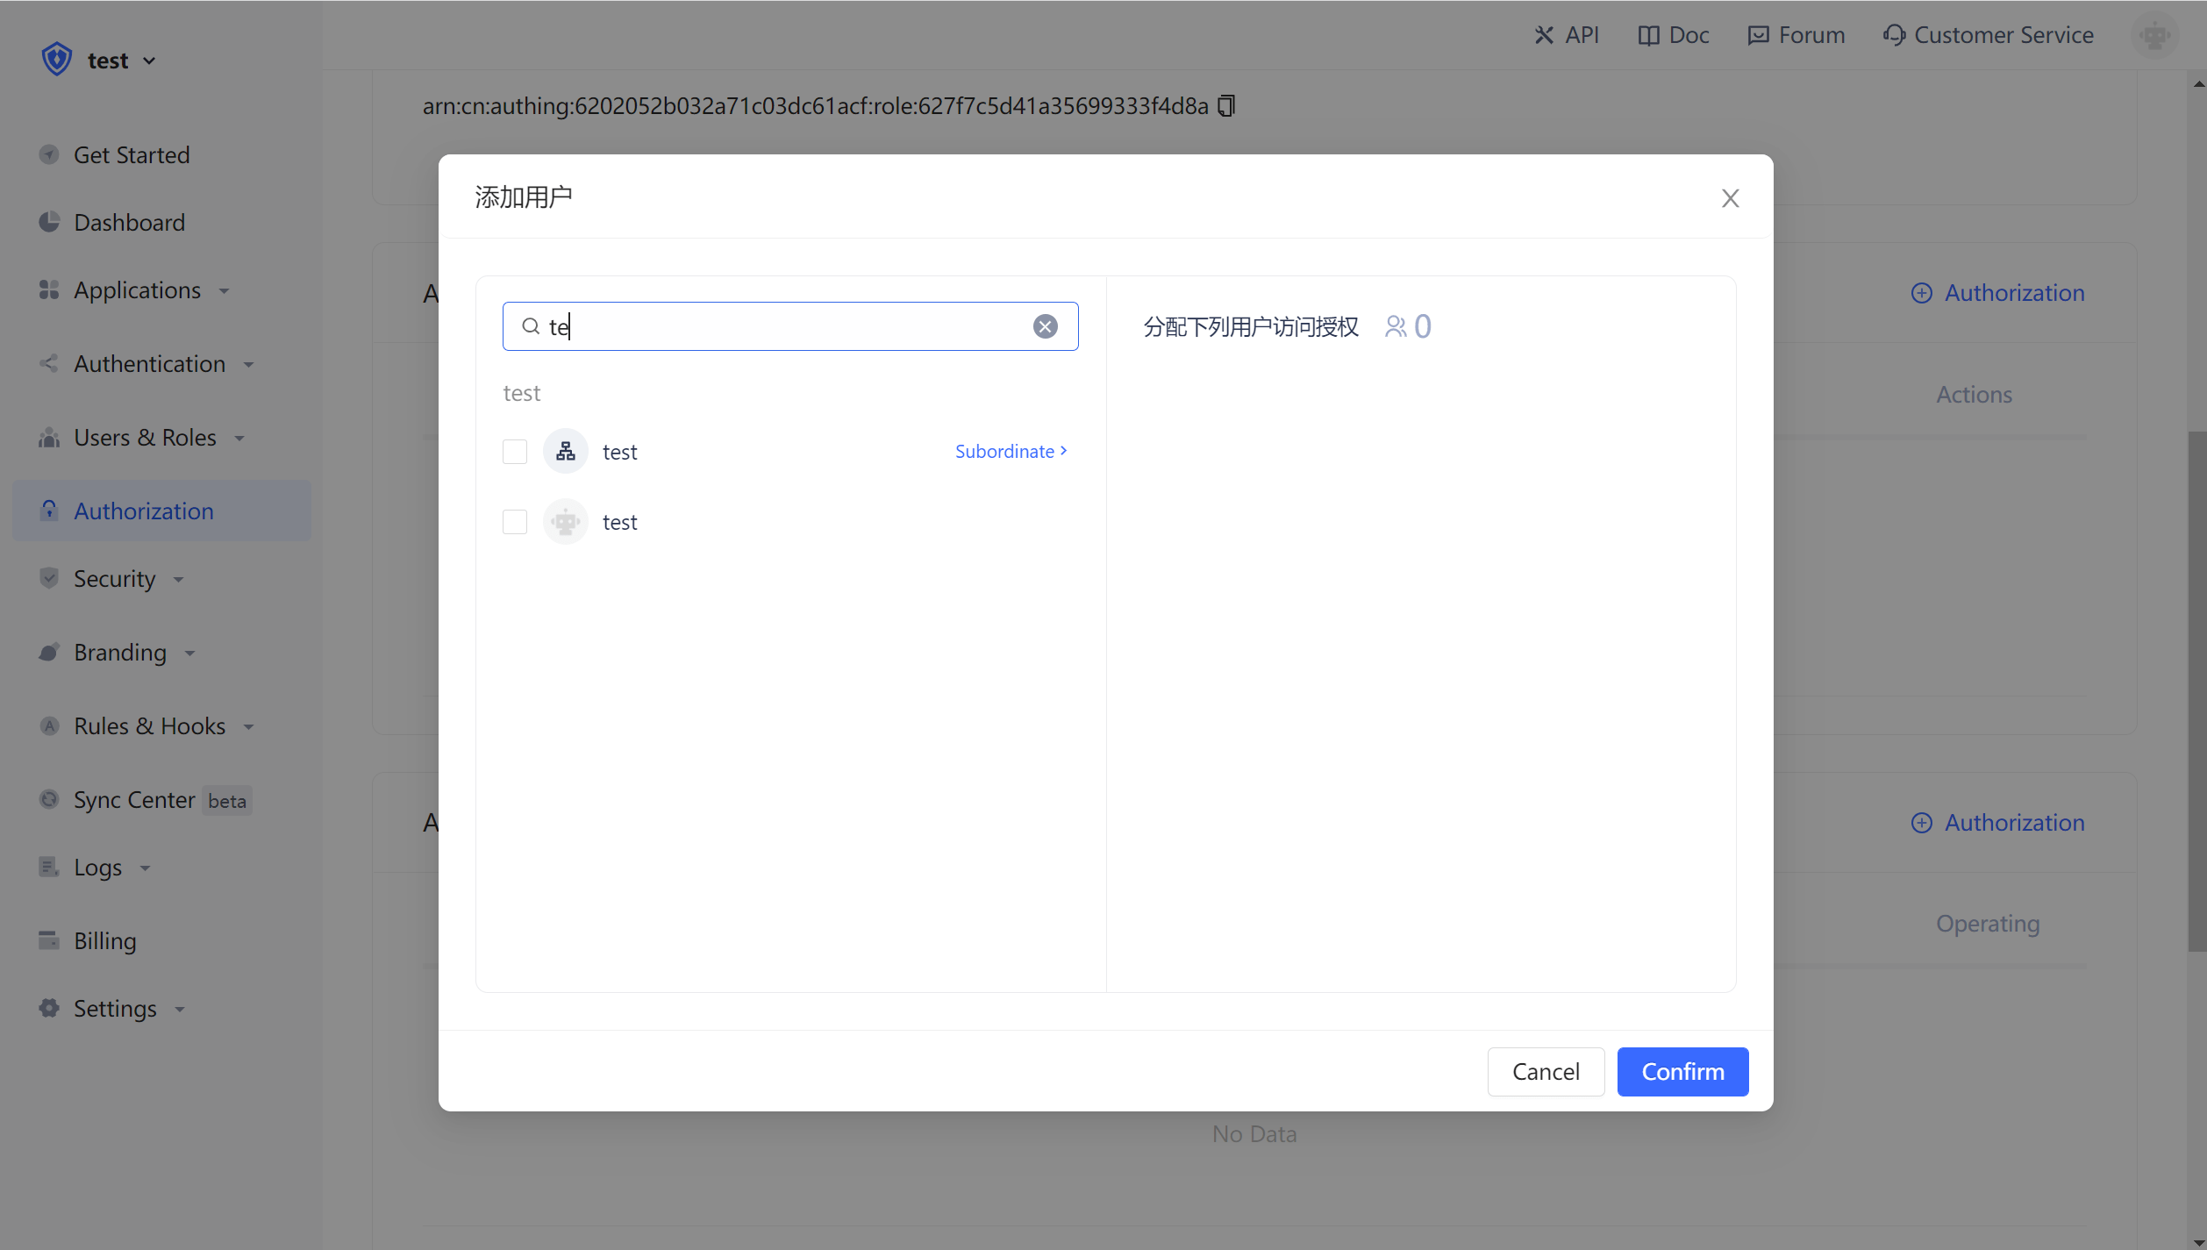Image resolution: width=2207 pixels, height=1250 pixels.
Task: Confirm the add user dialog
Action: point(1682,1071)
